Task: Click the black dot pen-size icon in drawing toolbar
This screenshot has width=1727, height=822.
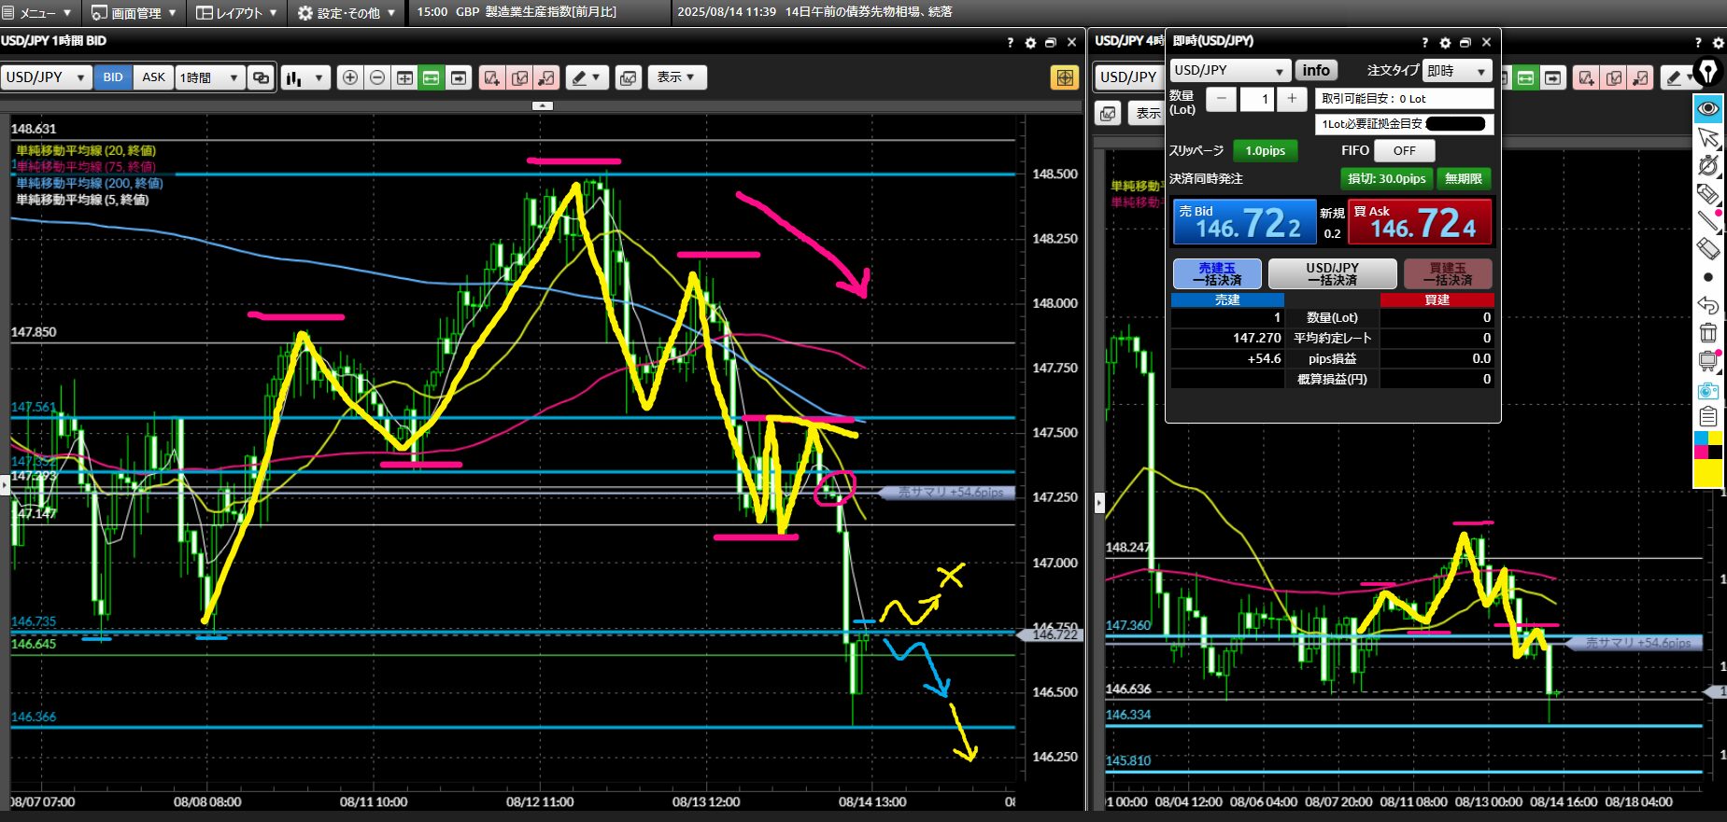Action: point(1708,277)
